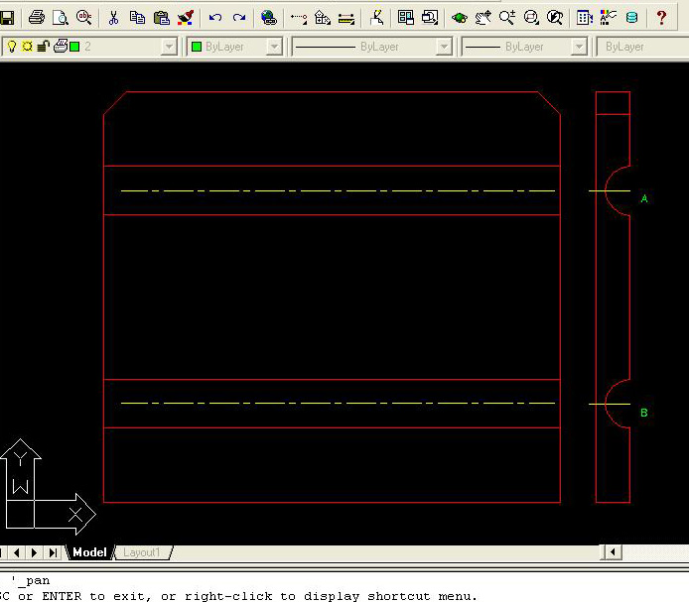689x602 pixels.
Task: Switch to the Model tab
Action: click(x=89, y=552)
